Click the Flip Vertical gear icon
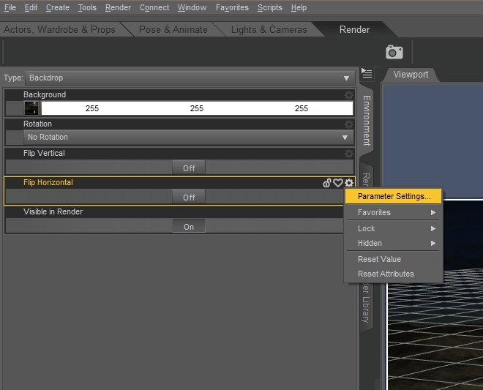Viewport: 483px width, 390px height. [348, 154]
